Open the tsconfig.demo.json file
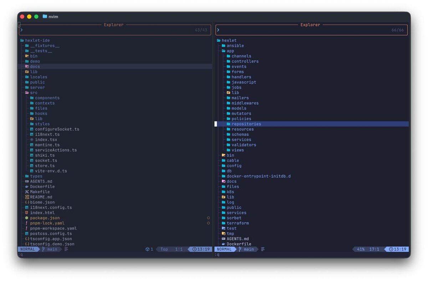The image size is (428, 281). pos(52,244)
